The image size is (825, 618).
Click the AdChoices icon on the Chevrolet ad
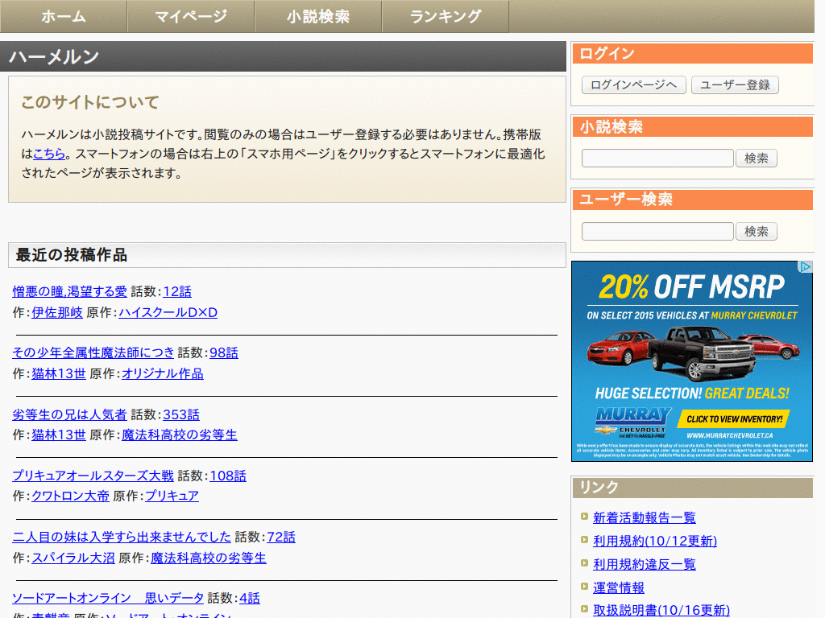click(x=806, y=266)
